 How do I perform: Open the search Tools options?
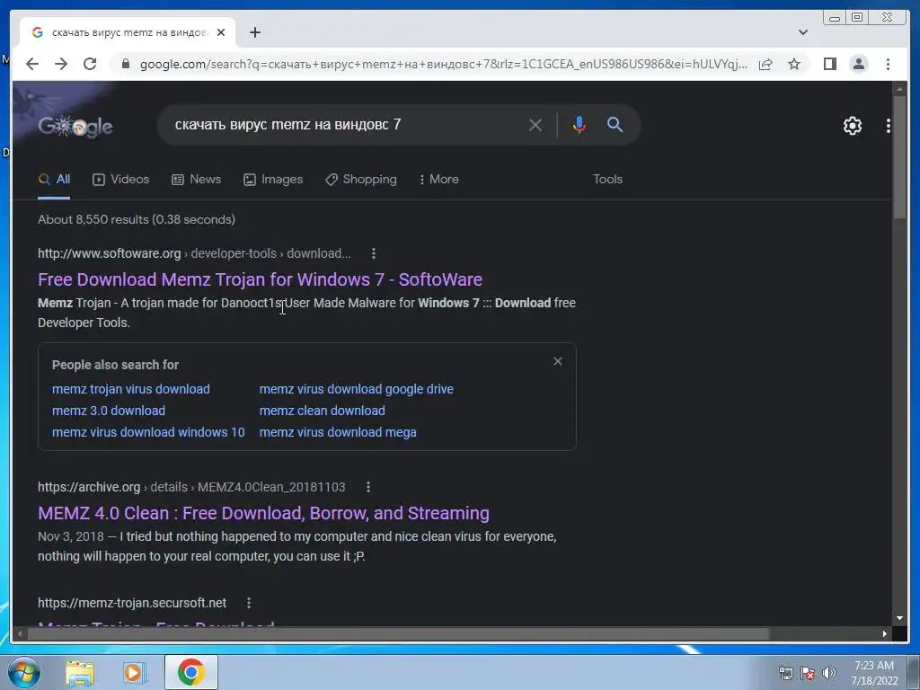coord(607,180)
